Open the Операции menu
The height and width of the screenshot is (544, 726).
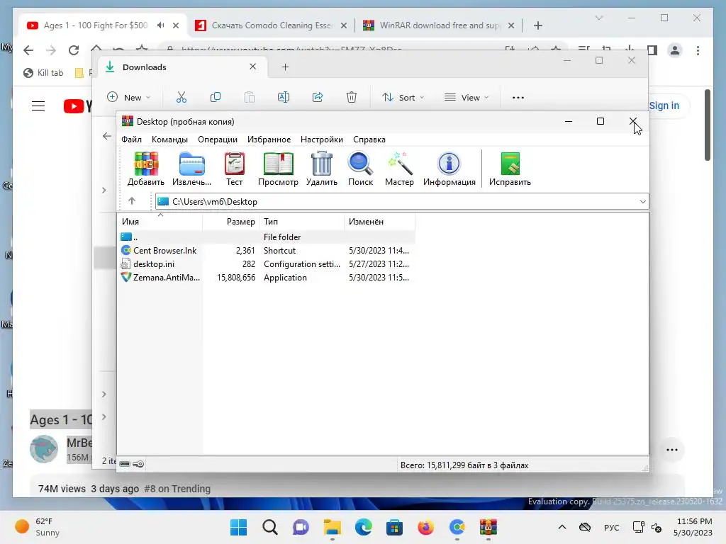point(218,140)
